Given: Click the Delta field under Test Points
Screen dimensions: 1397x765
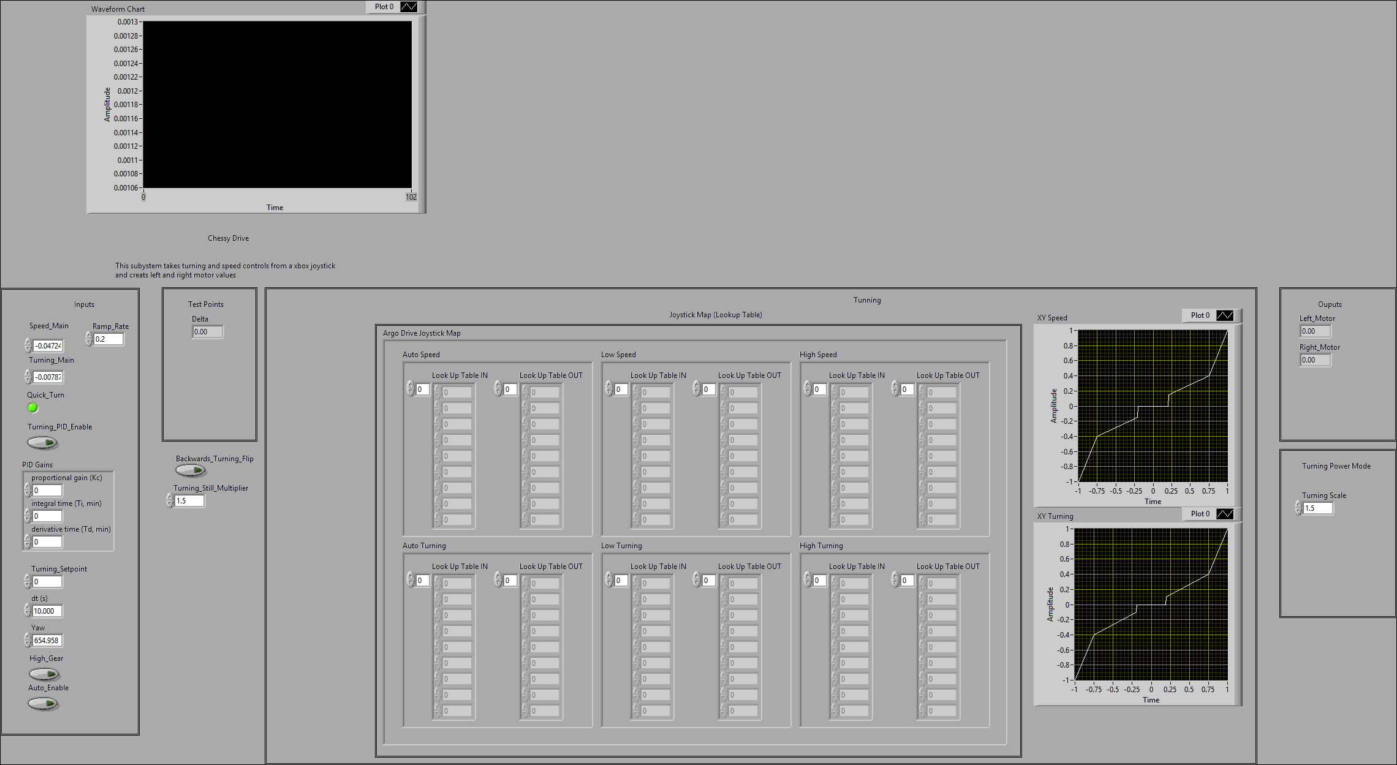Looking at the screenshot, I should click(207, 331).
